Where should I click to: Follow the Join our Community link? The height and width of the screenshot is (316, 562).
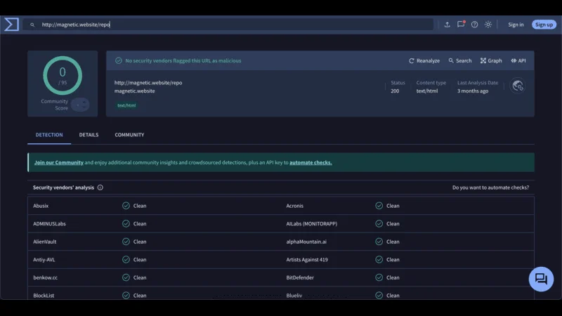pos(59,162)
